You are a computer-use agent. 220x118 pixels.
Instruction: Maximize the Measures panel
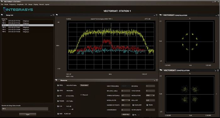pyautogui.click(x=157, y=80)
